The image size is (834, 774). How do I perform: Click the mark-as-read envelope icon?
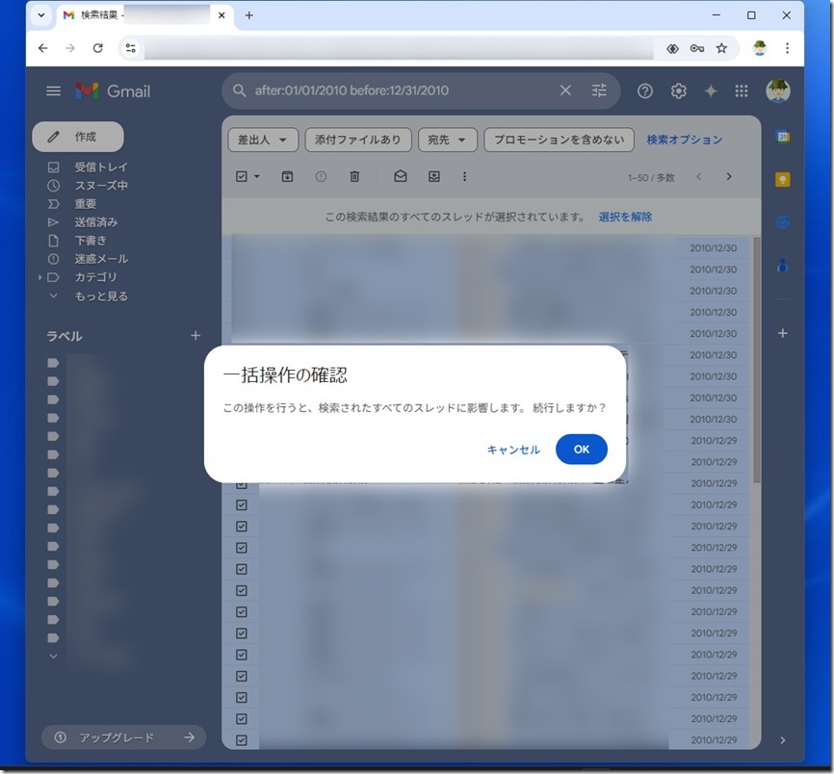401,176
